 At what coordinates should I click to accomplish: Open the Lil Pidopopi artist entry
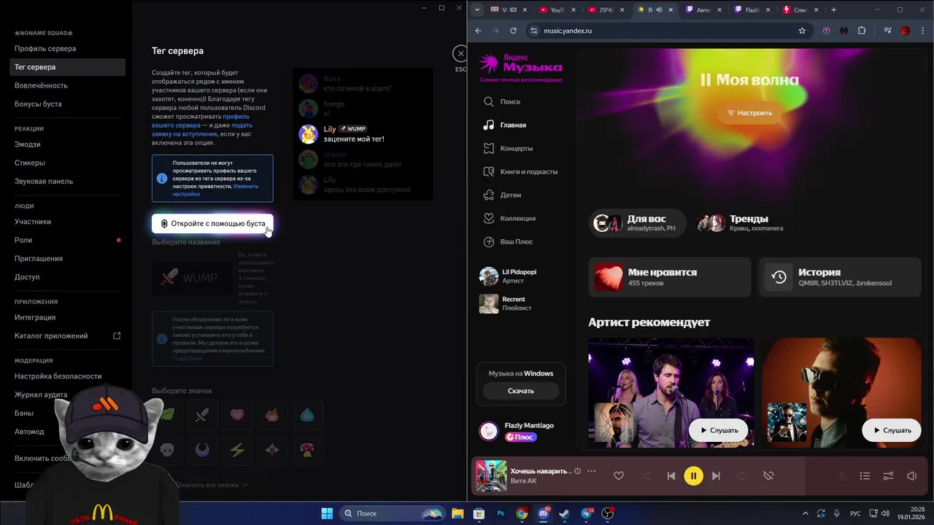pyautogui.click(x=519, y=276)
